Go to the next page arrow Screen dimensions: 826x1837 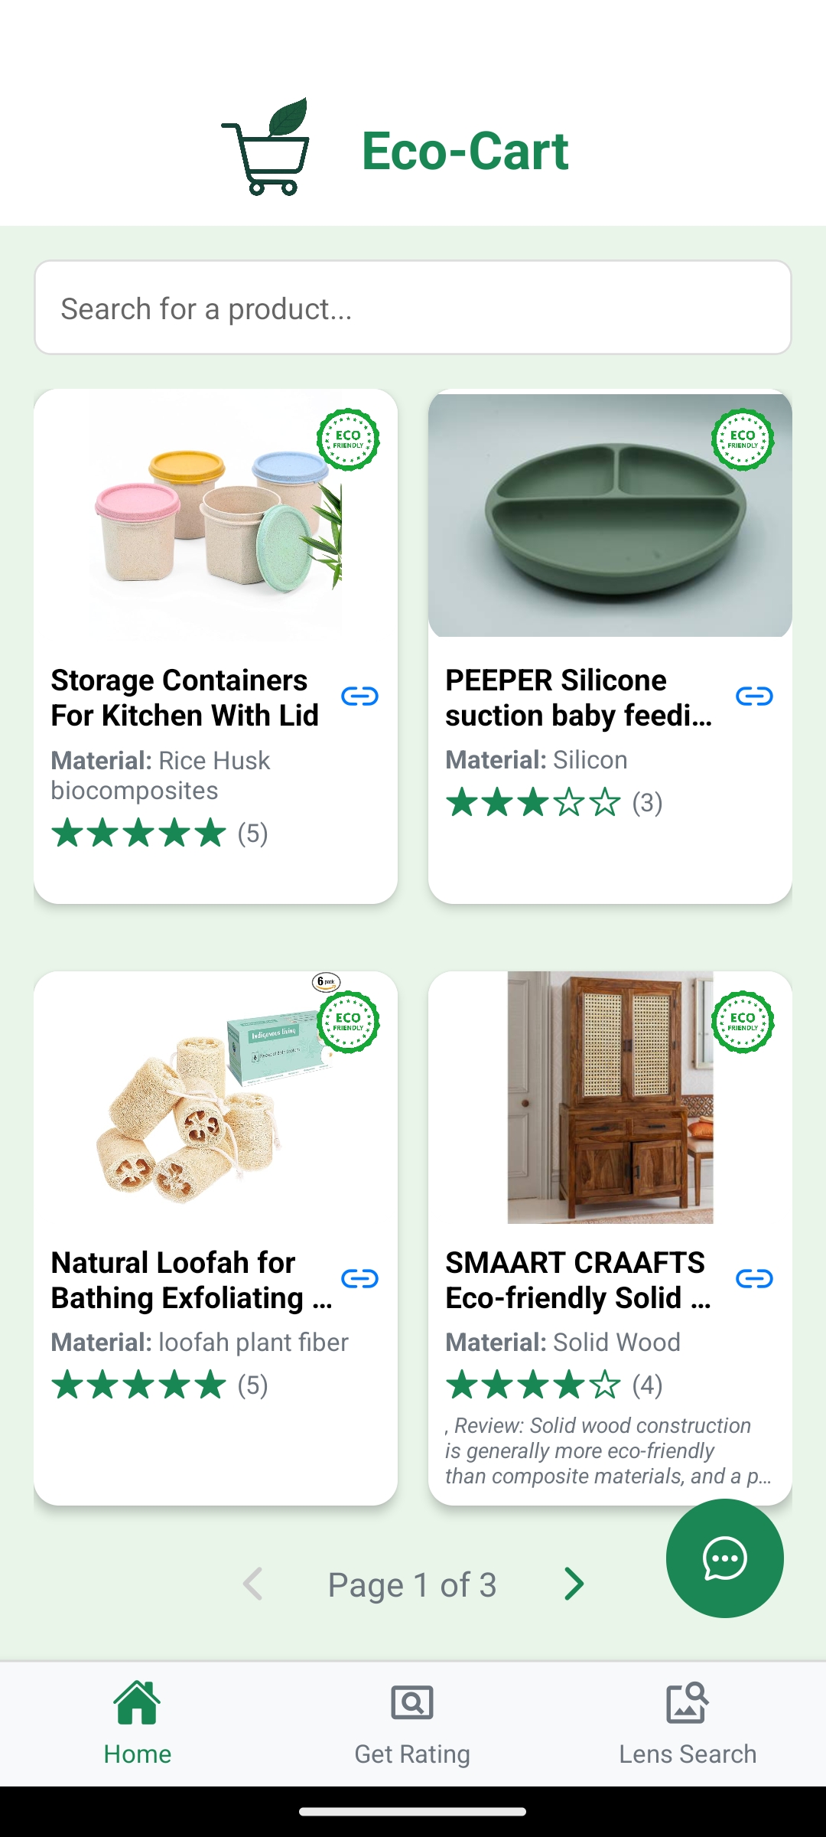573,1584
